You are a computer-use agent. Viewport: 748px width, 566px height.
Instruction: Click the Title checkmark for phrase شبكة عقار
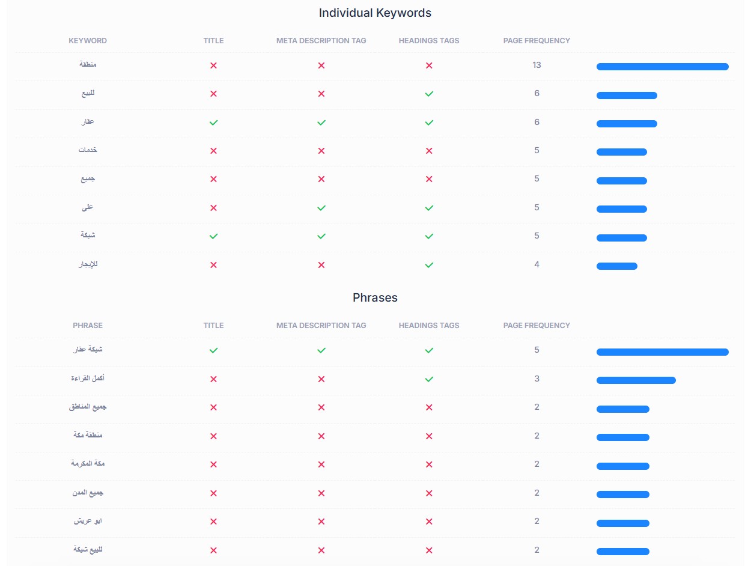213,350
